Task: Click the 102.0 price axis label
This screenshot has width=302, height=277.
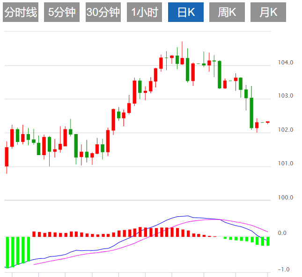Action: click(286, 130)
